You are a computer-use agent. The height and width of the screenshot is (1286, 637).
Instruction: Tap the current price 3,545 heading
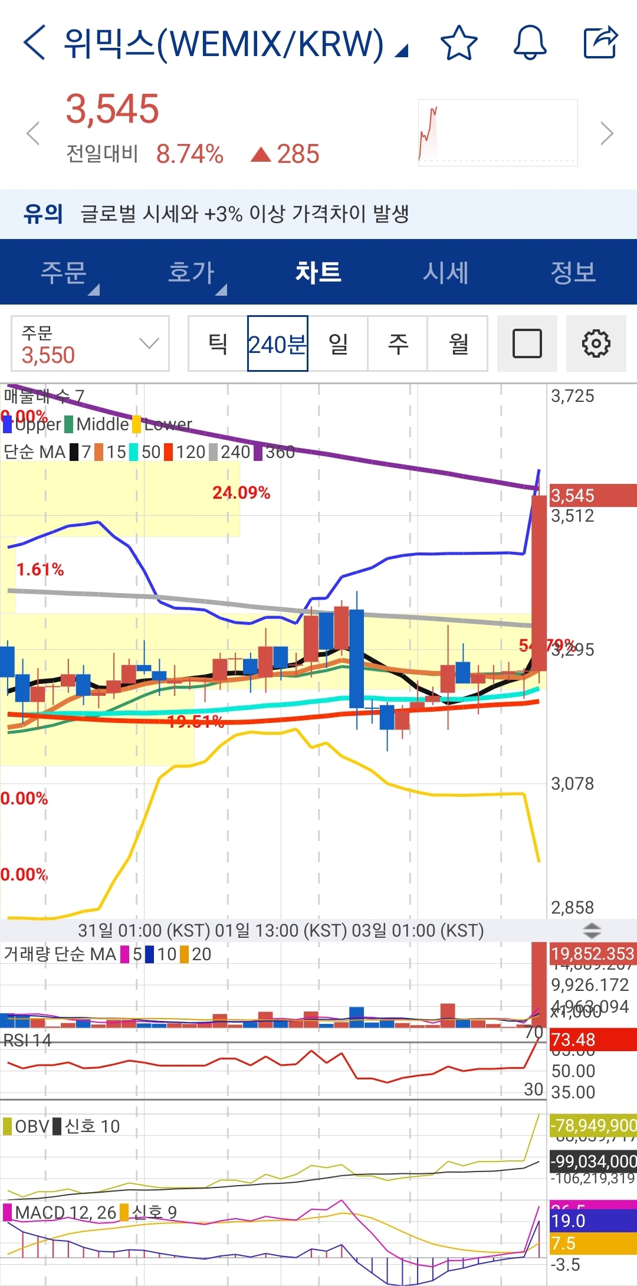(112, 109)
